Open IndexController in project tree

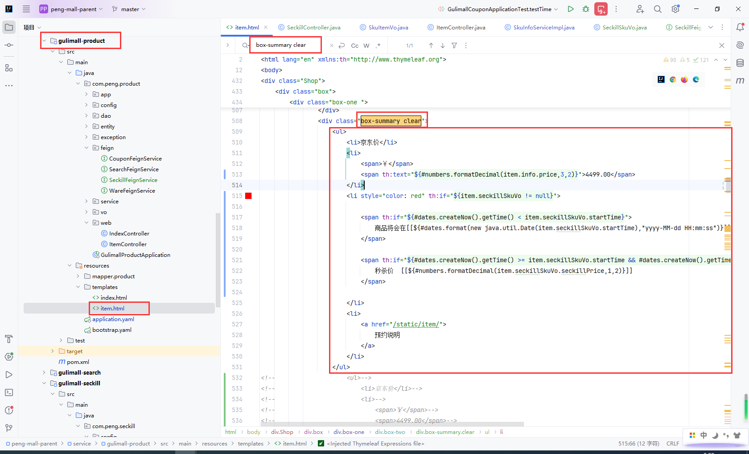[x=125, y=233]
